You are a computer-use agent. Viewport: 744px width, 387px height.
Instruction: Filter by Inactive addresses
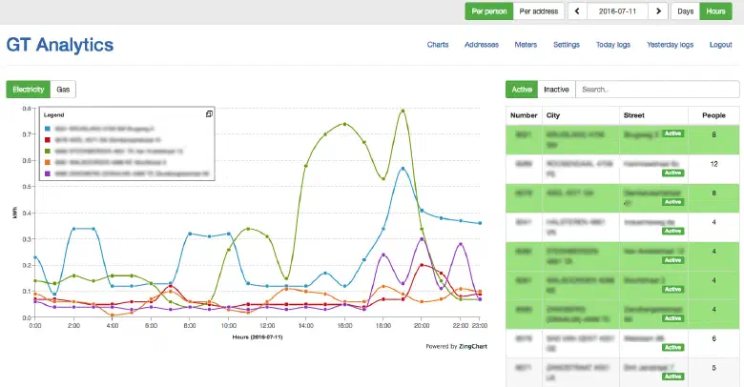point(556,90)
